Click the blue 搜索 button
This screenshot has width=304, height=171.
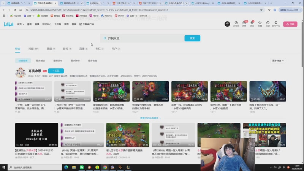[192, 38]
